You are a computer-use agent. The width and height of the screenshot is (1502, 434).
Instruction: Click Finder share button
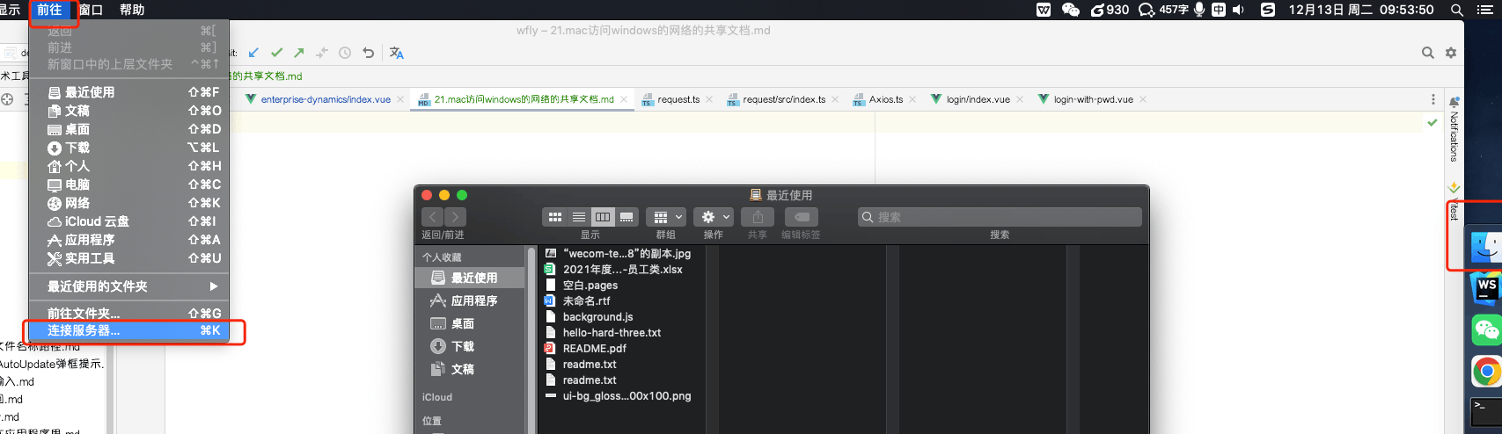click(758, 217)
